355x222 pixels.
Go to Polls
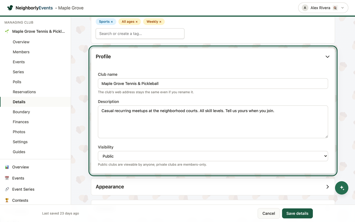(17, 82)
